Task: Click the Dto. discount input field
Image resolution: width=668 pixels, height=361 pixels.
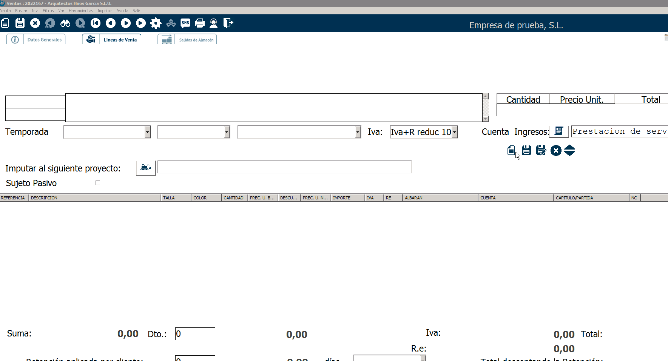Action: pyautogui.click(x=195, y=334)
